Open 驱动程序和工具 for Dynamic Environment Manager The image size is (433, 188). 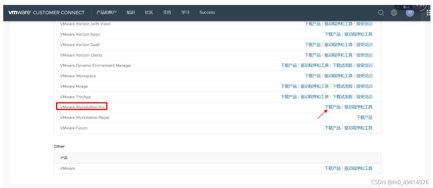[x=315, y=65]
